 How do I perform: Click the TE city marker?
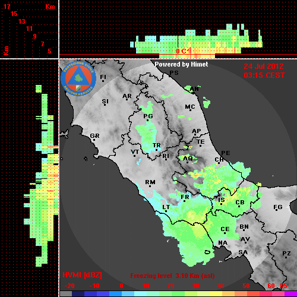(200, 146)
